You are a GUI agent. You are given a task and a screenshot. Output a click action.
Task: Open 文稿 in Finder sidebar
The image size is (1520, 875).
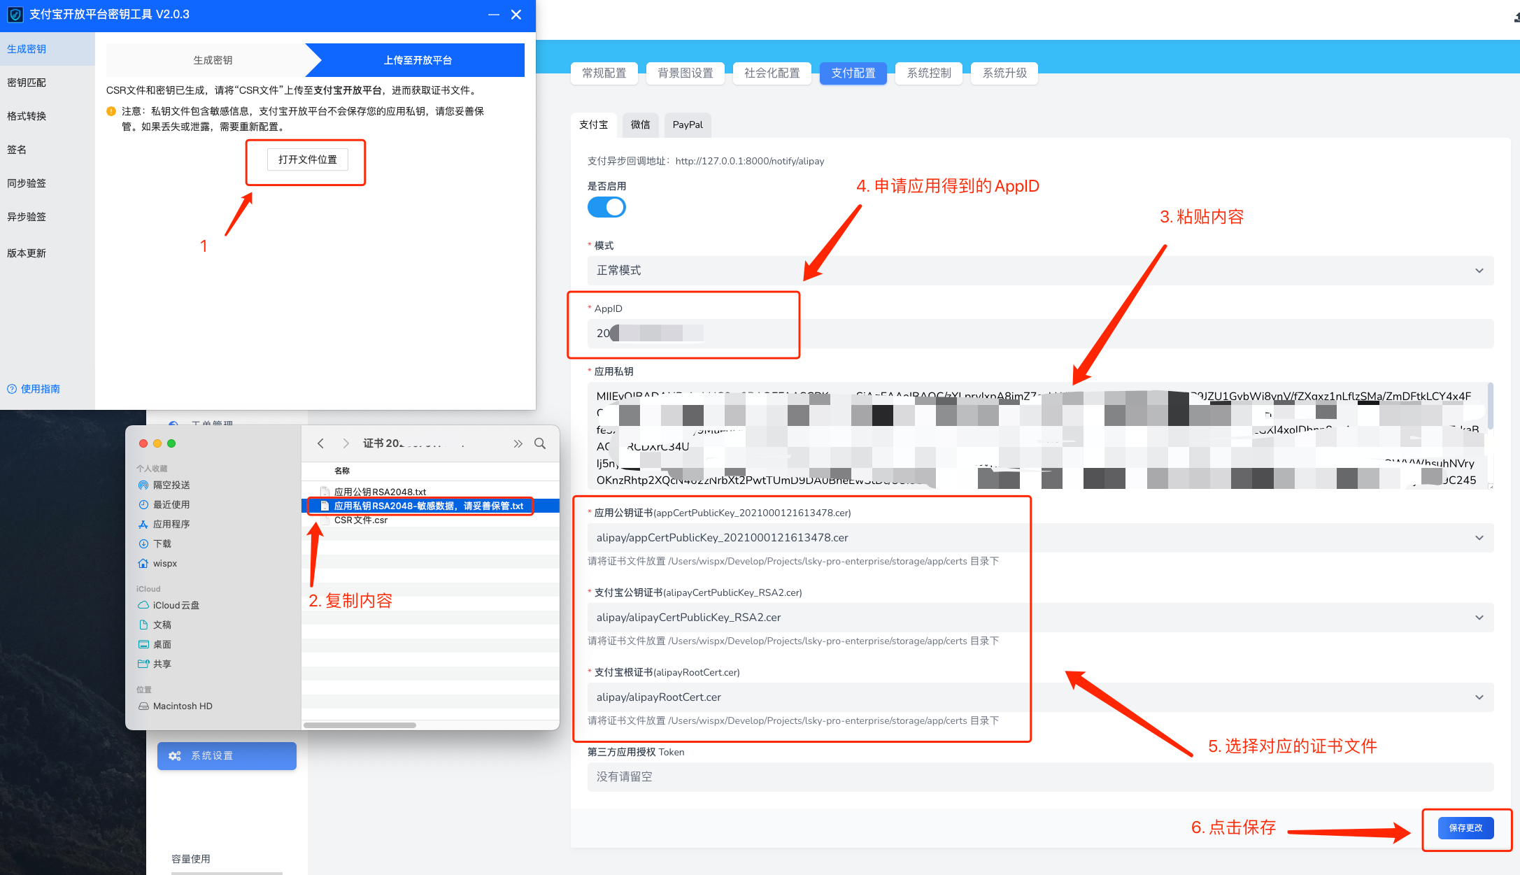155,625
